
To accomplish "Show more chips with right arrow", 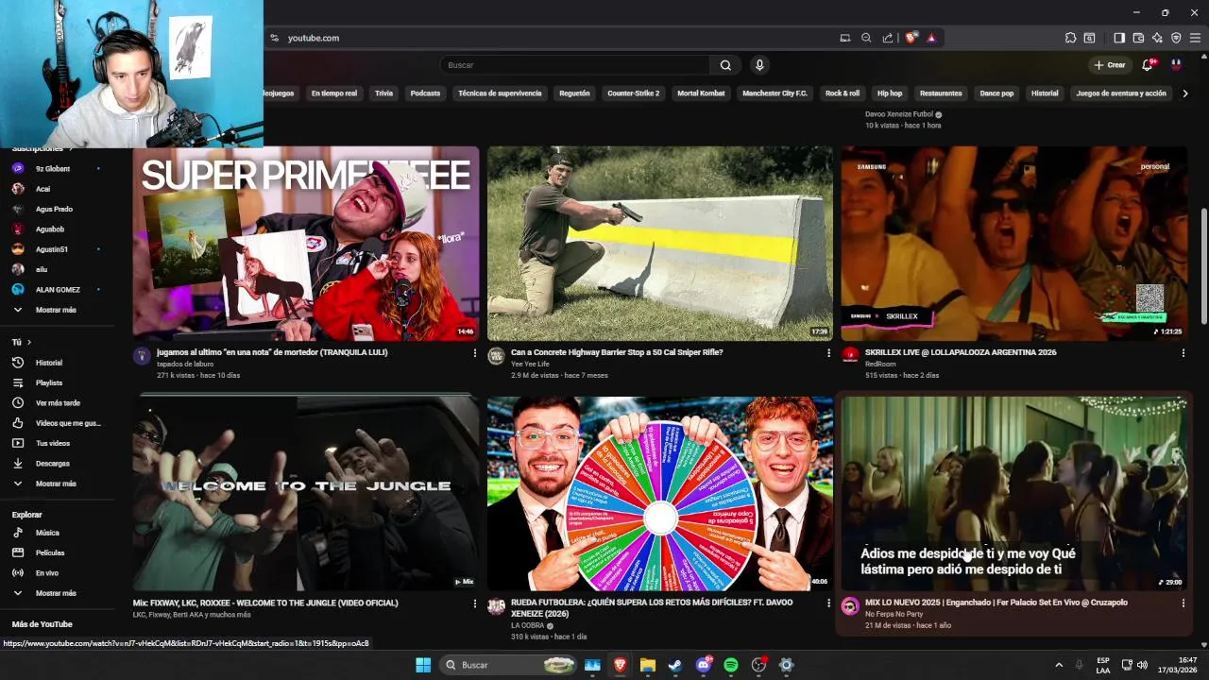I will (x=1185, y=93).
